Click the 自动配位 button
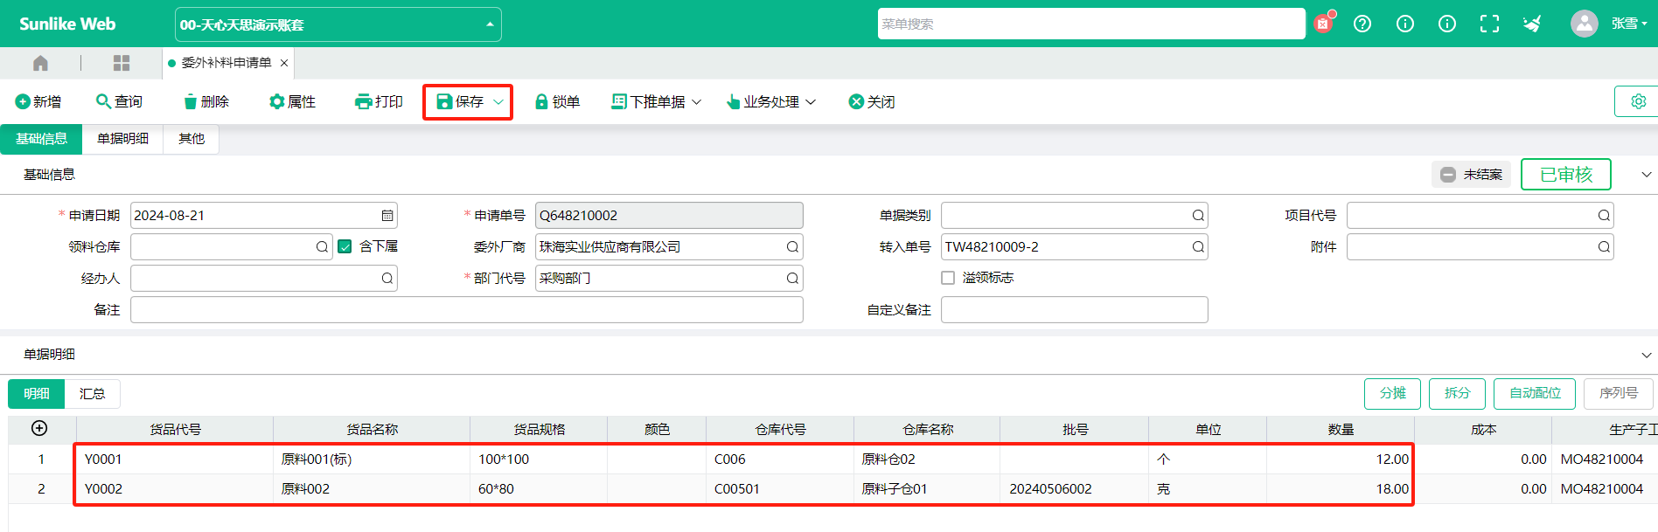Image resolution: width=1658 pixels, height=532 pixels. tap(1535, 393)
